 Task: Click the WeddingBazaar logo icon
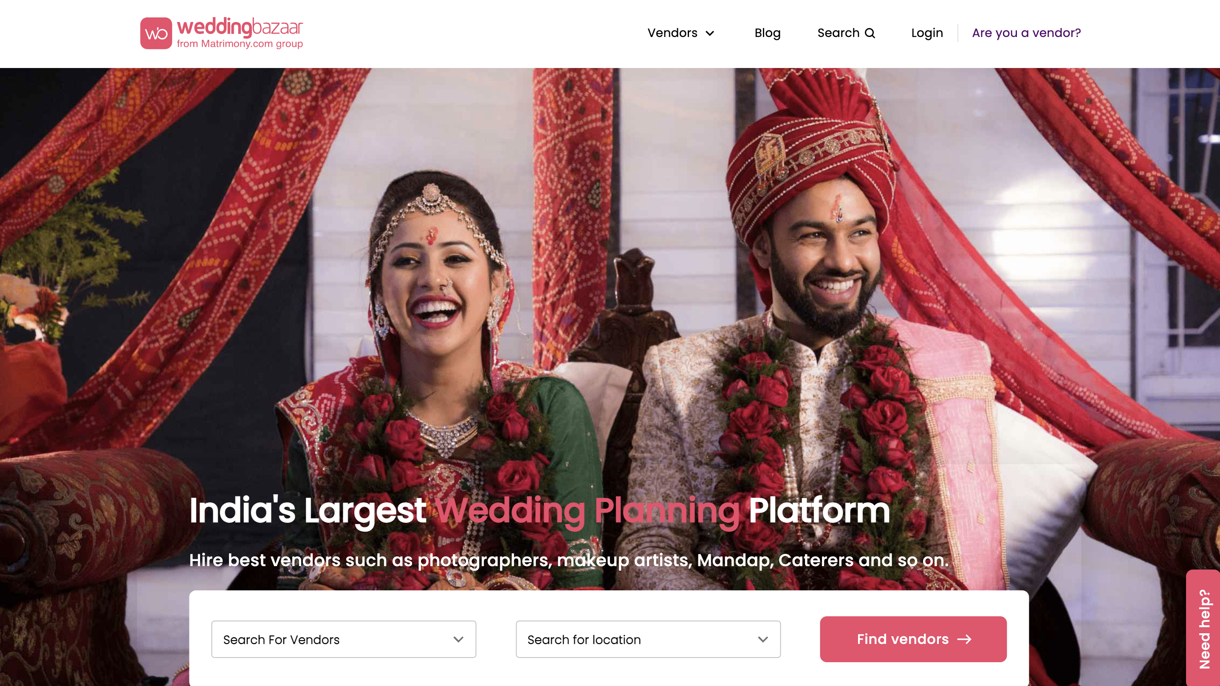[156, 33]
